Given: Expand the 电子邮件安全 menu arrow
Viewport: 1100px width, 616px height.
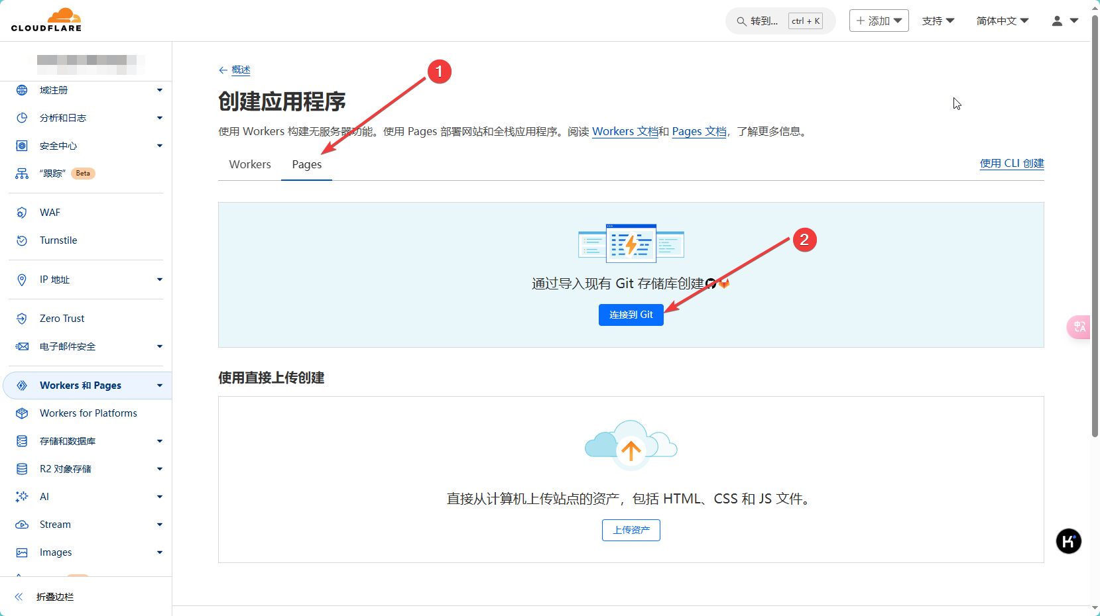Looking at the screenshot, I should pyautogui.click(x=160, y=346).
